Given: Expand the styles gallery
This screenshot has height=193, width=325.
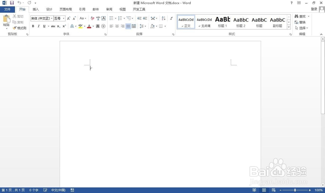Looking at the screenshot, I should point(289,27).
